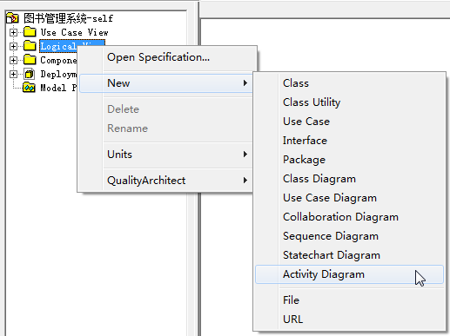Click the Logical View folder icon

[x=30, y=46]
